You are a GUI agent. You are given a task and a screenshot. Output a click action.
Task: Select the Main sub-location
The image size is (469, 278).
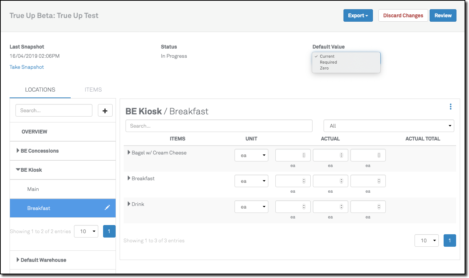pos(33,189)
